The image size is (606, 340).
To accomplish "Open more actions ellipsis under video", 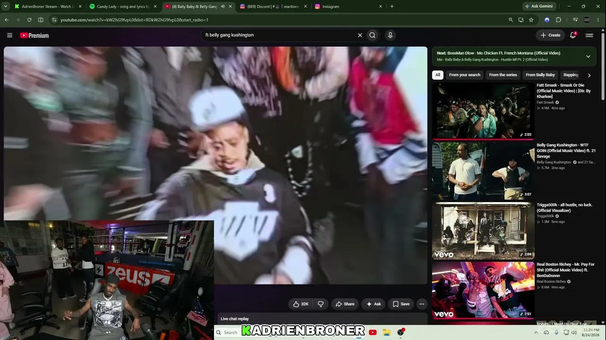I will tap(422, 304).
